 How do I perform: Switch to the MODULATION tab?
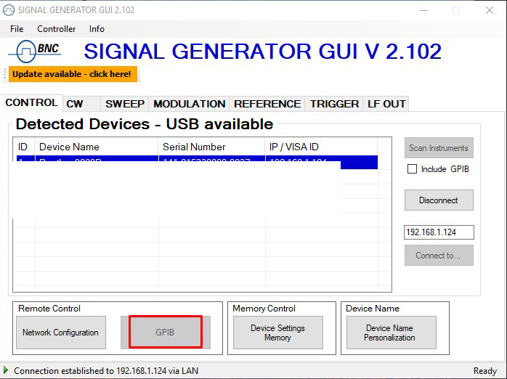[x=189, y=104]
